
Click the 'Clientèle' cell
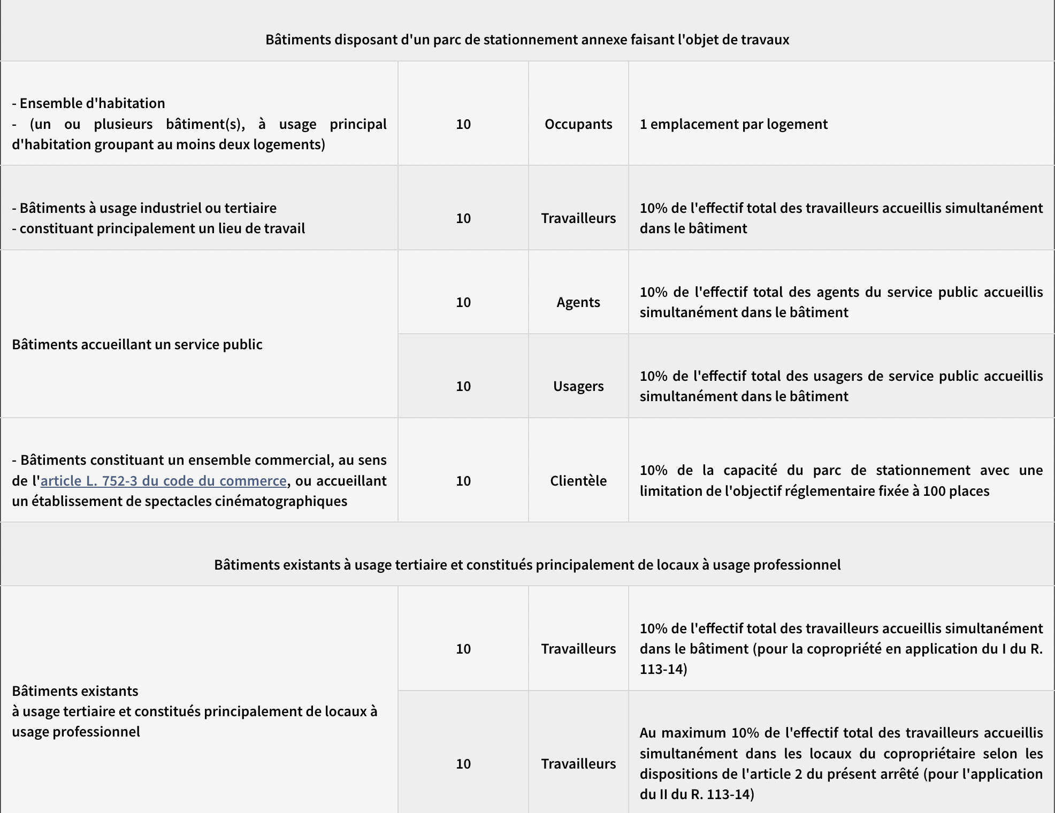click(x=578, y=481)
